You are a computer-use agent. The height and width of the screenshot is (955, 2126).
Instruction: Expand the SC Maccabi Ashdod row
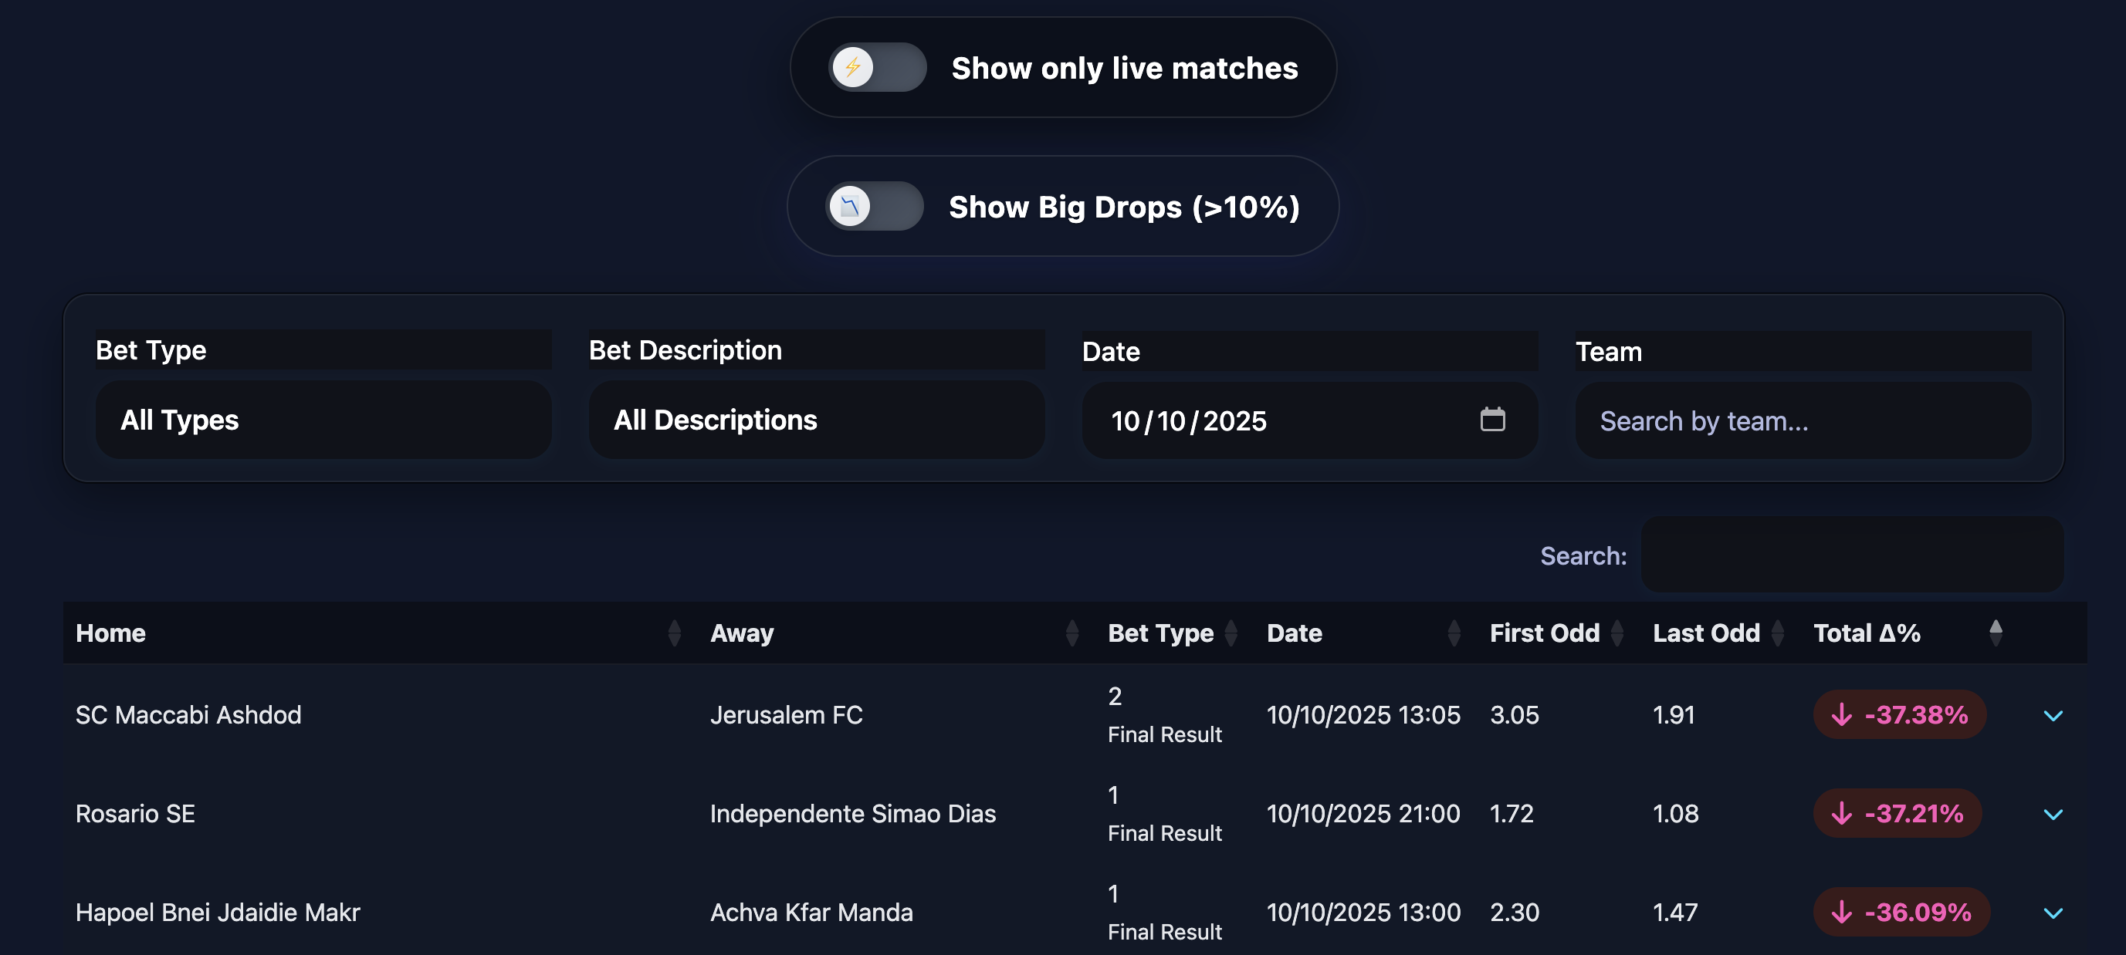(2053, 715)
